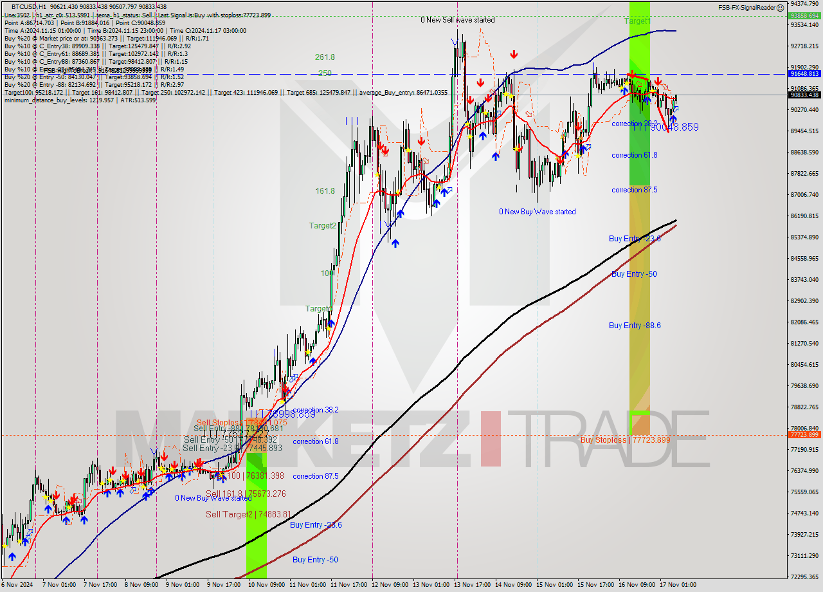Click the '15 Nov 17:00' time axis label
Viewport: 823px width, 592px height.
[597, 585]
